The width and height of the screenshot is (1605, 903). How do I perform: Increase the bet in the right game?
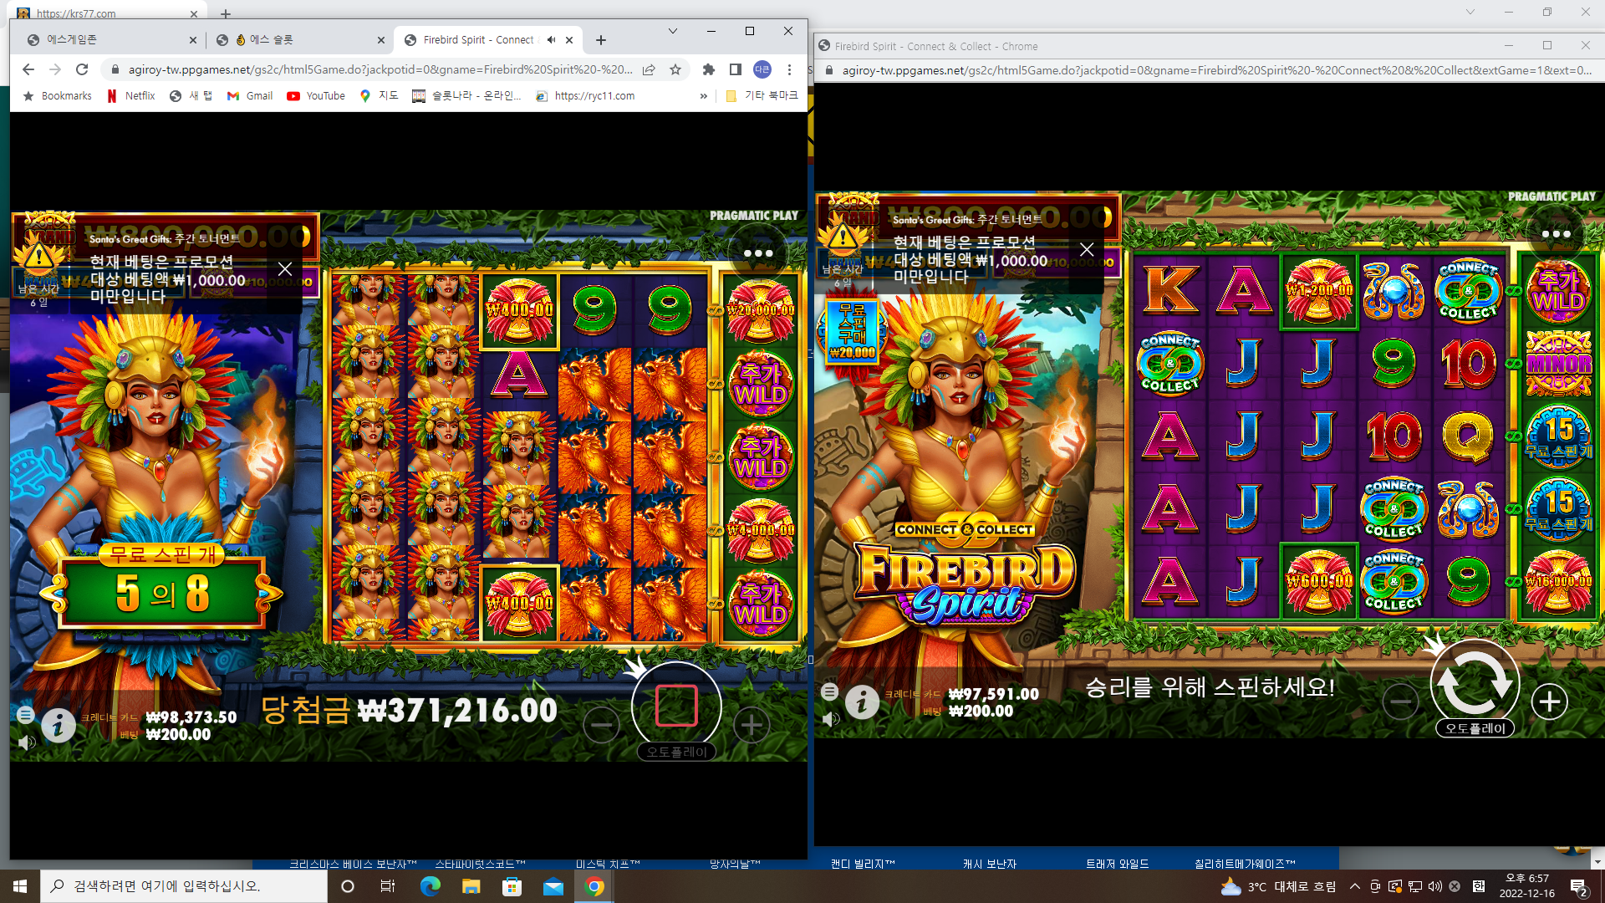tap(1549, 701)
